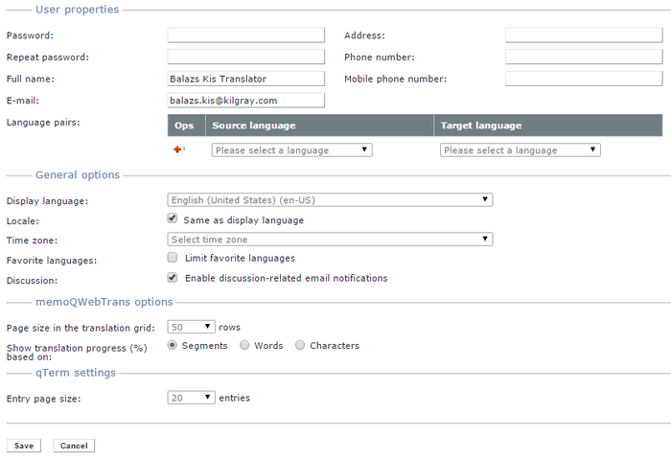Open the Target language dropdown
The height and width of the screenshot is (459, 671).
click(520, 150)
